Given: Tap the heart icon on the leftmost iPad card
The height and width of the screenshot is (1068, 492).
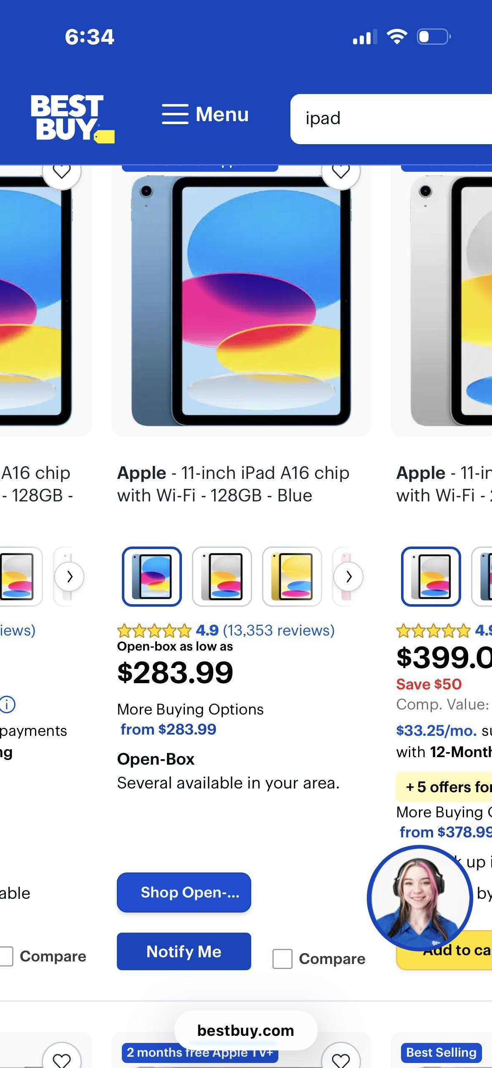Looking at the screenshot, I should [x=62, y=171].
